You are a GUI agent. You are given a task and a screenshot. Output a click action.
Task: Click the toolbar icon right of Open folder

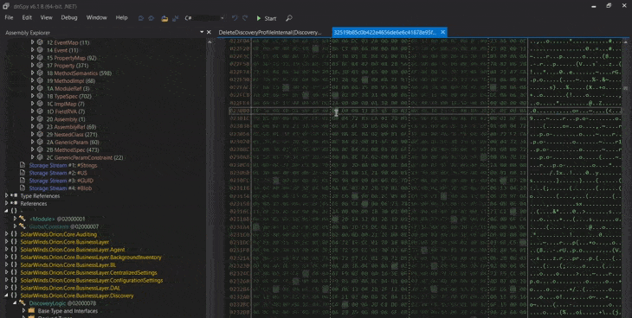[176, 18]
